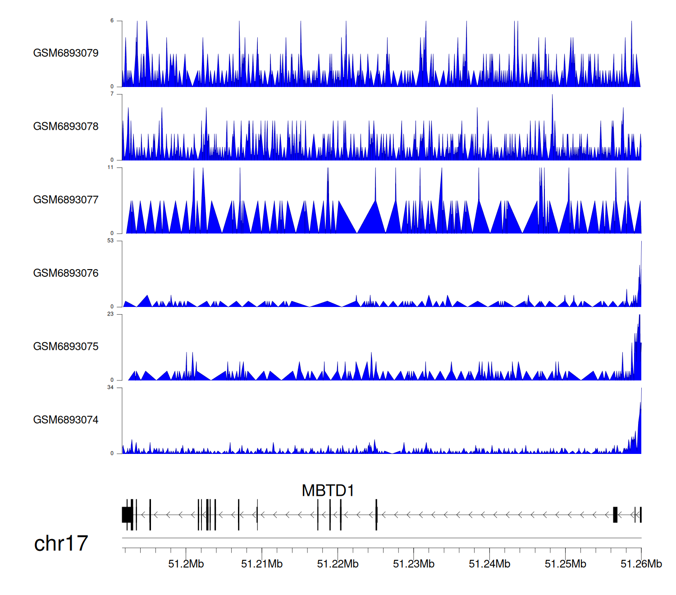Screen dimensions: 676x595
Task: Select the GSM6893076 track label
Action: click(x=66, y=273)
